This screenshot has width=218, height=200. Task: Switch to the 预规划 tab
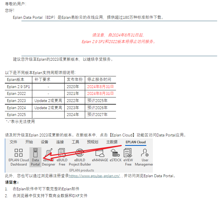[x=93, y=142]
